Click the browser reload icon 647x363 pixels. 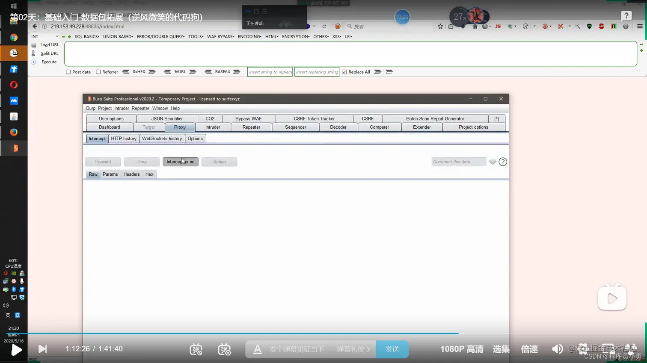[x=324, y=27]
